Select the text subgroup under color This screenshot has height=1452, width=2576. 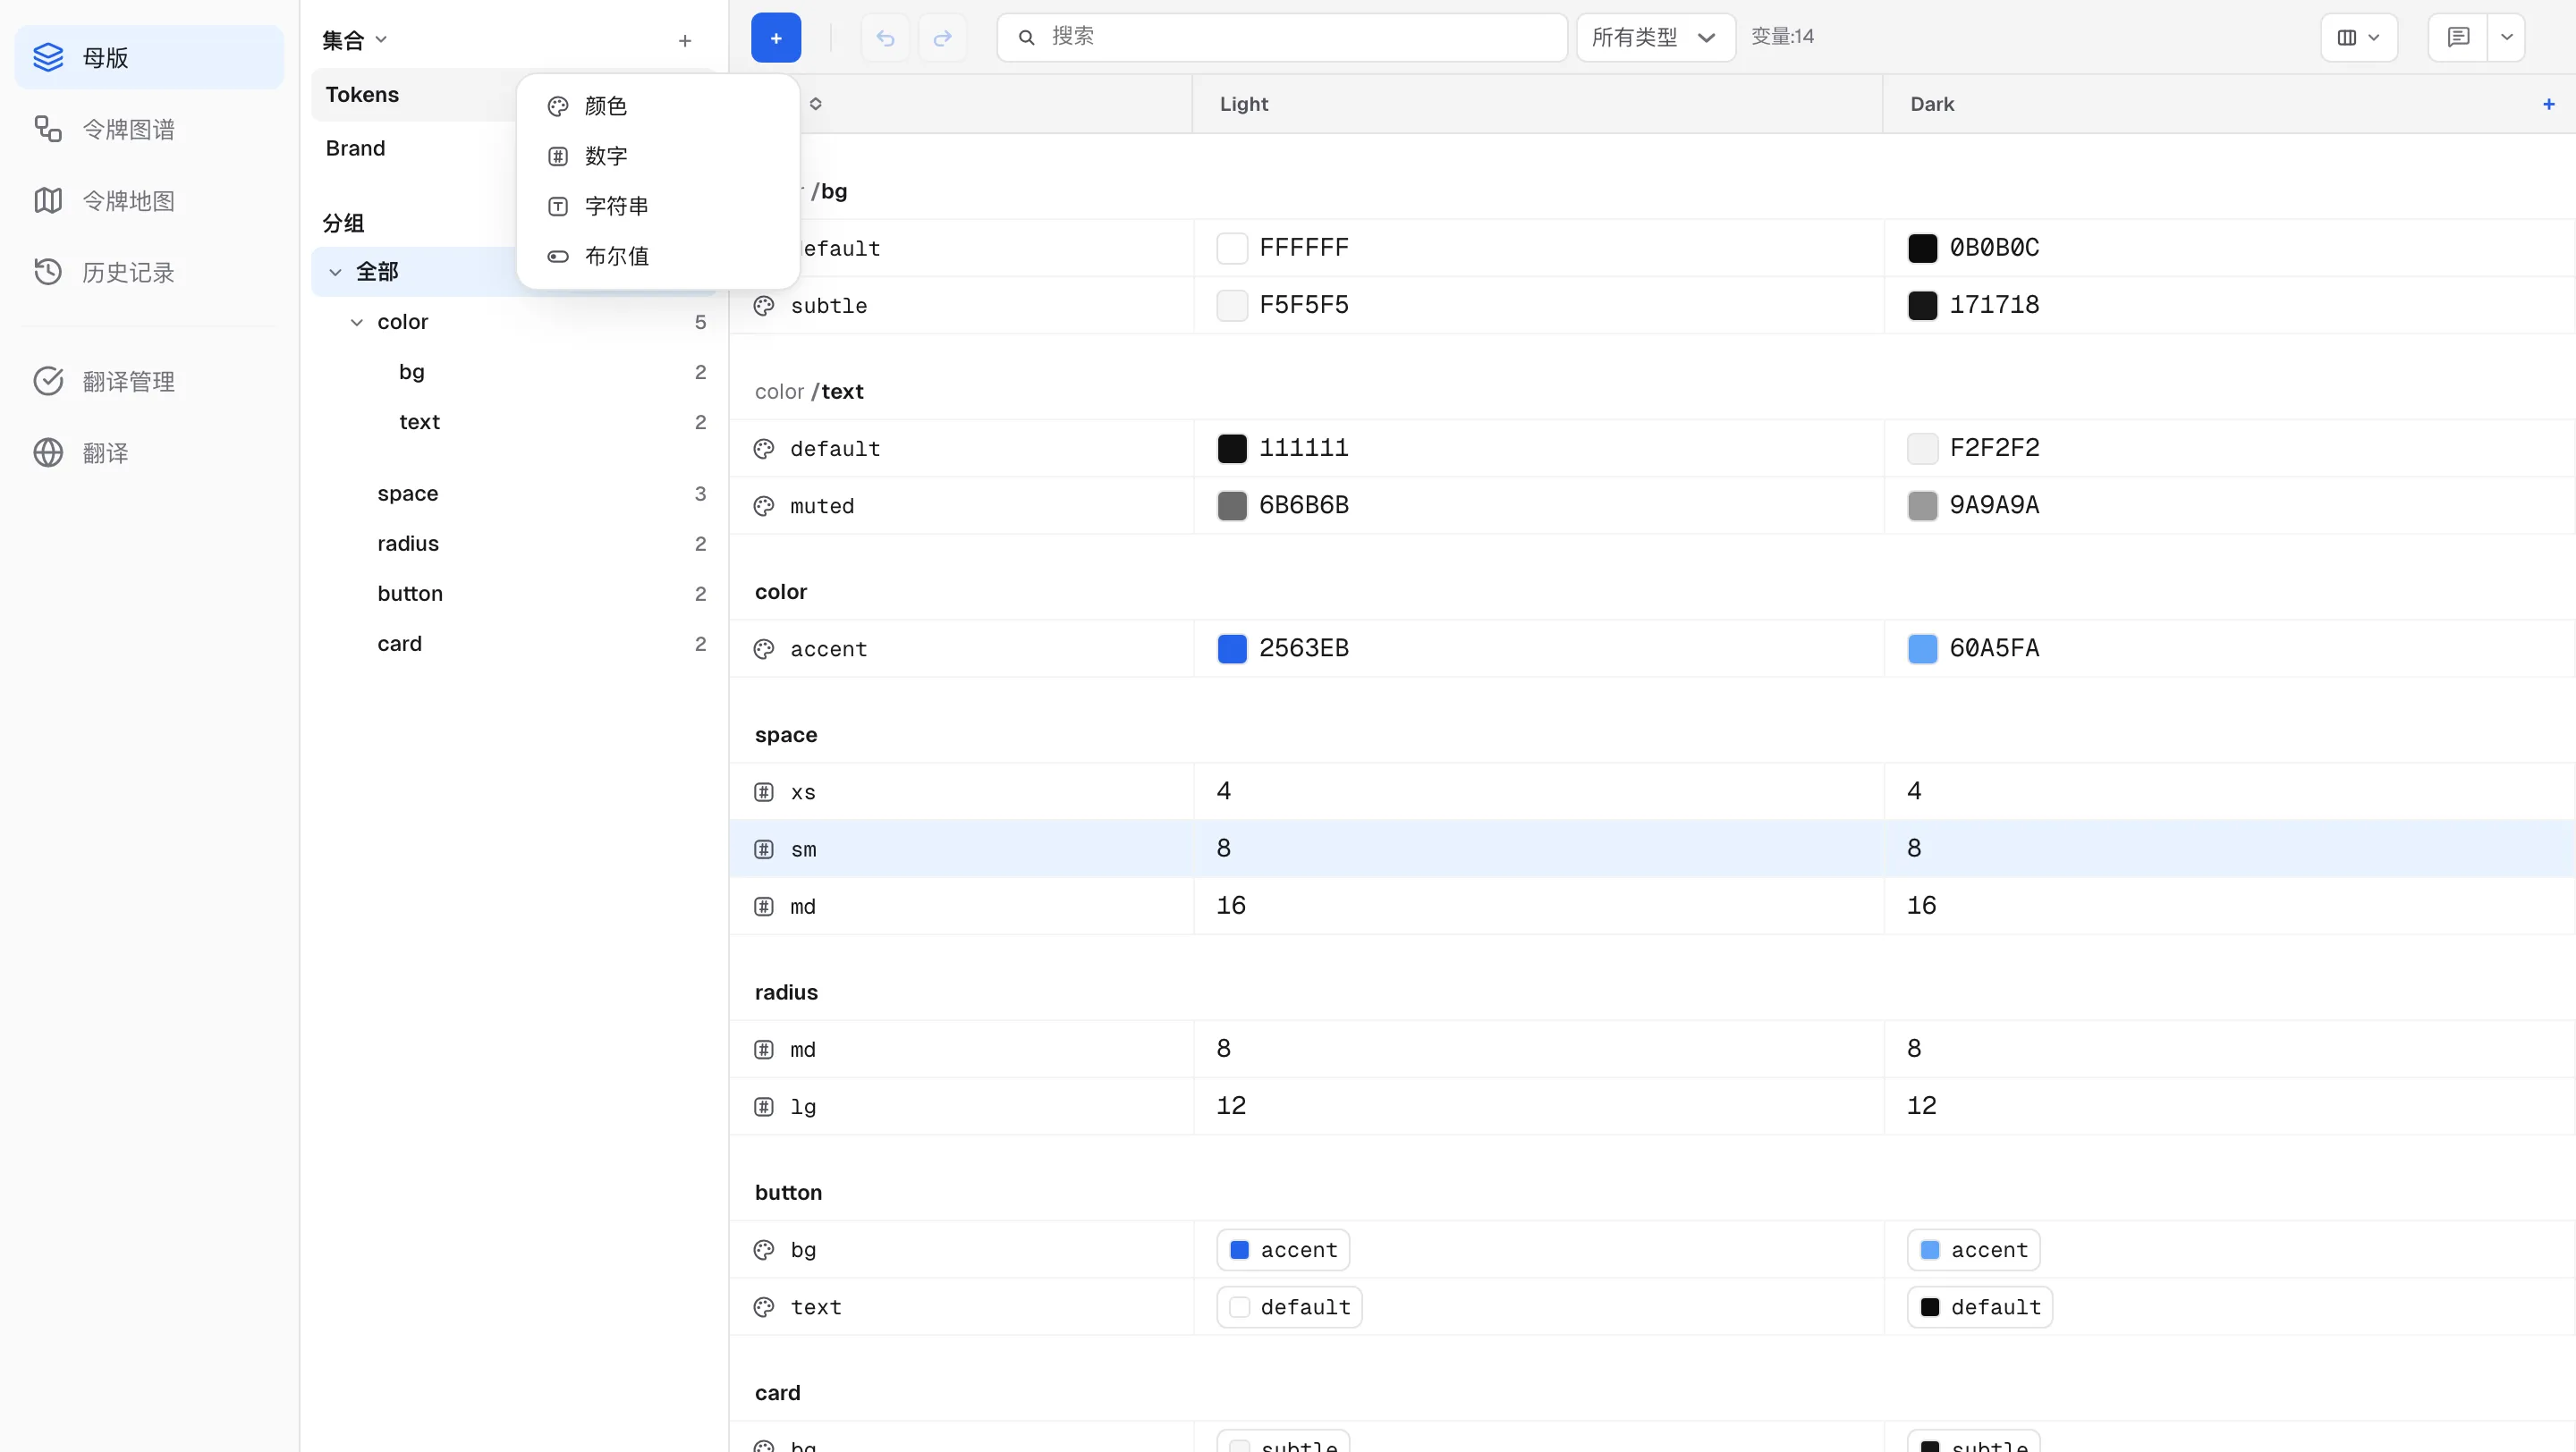(514, 422)
